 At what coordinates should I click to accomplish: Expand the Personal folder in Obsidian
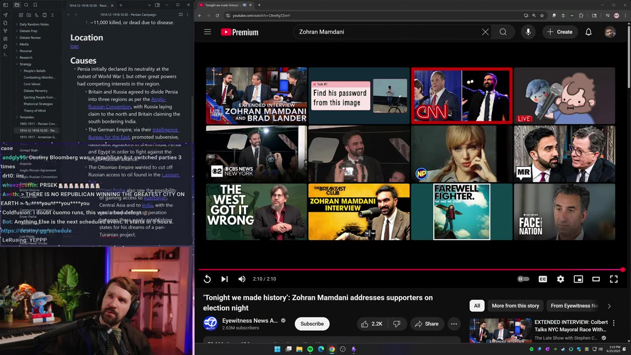[x=26, y=51]
